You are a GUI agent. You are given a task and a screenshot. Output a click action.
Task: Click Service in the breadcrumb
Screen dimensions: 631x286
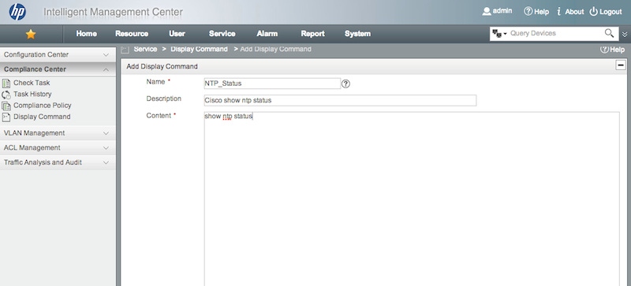[145, 49]
